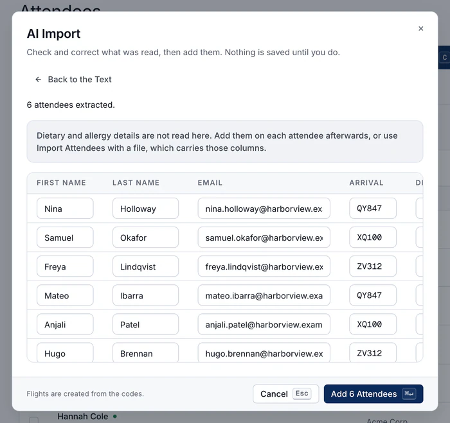Edit the last name field Lindqvist

pos(145,266)
